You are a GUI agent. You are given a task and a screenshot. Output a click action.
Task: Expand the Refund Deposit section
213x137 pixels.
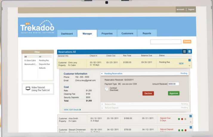tap(102, 108)
